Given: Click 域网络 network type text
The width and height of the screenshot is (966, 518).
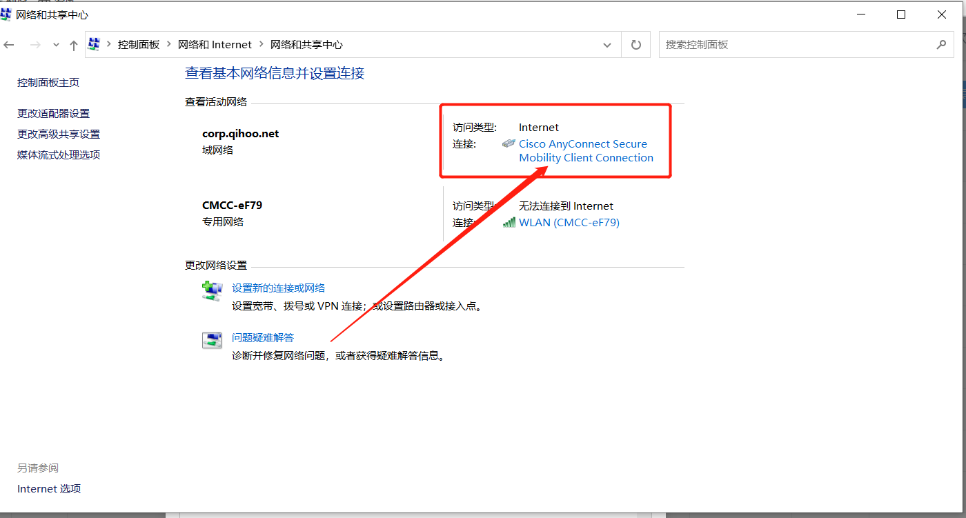Looking at the screenshot, I should 218,150.
